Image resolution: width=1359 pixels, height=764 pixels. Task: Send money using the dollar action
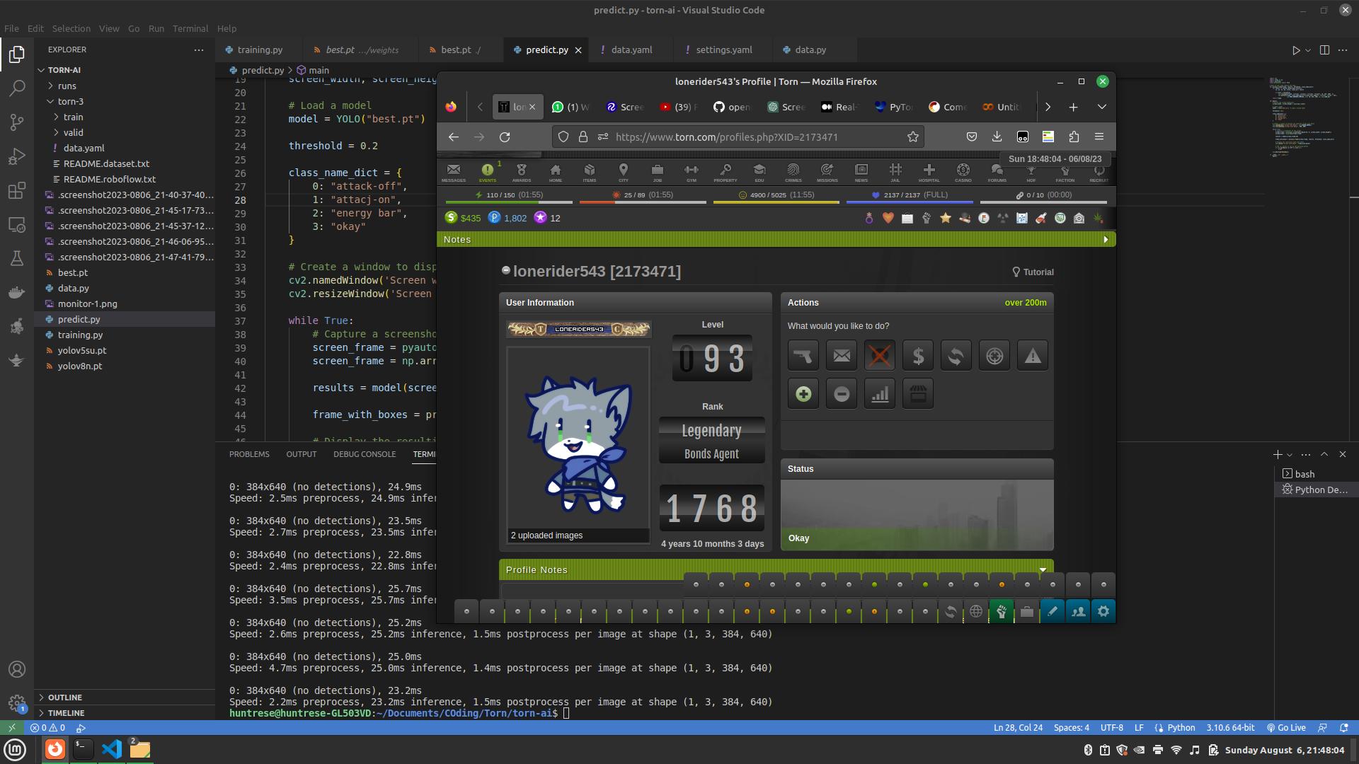[x=918, y=355]
